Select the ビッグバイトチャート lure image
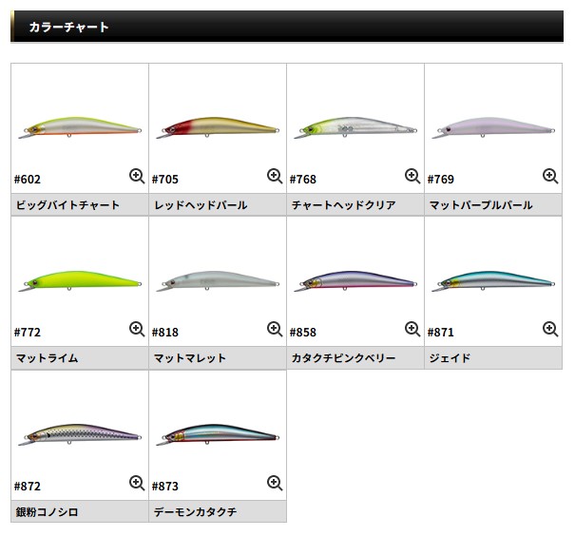The width and height of the screenshot is (575, 536). [80, 129]
